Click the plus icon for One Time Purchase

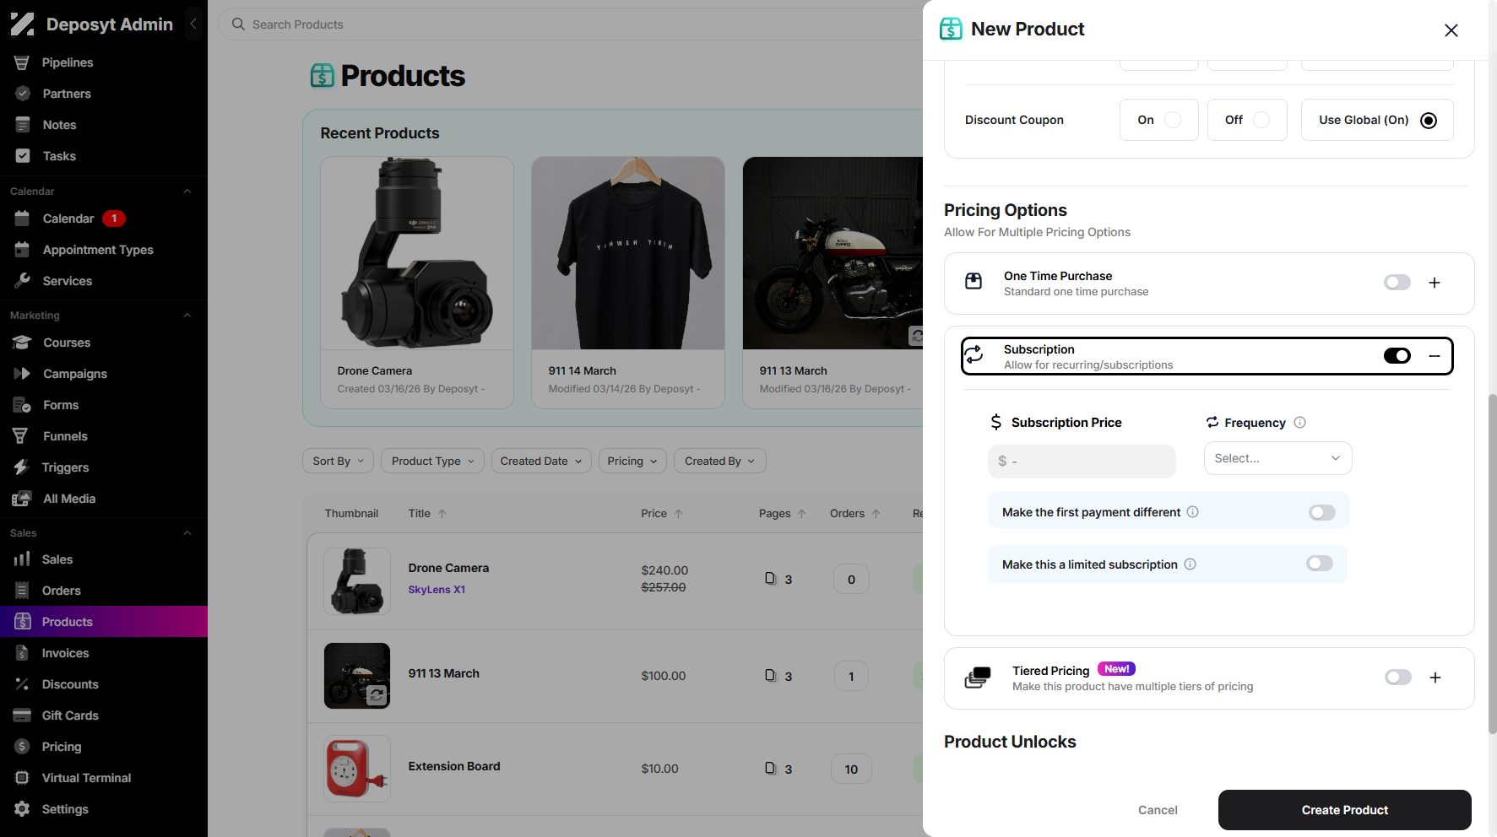(1435, 283)
